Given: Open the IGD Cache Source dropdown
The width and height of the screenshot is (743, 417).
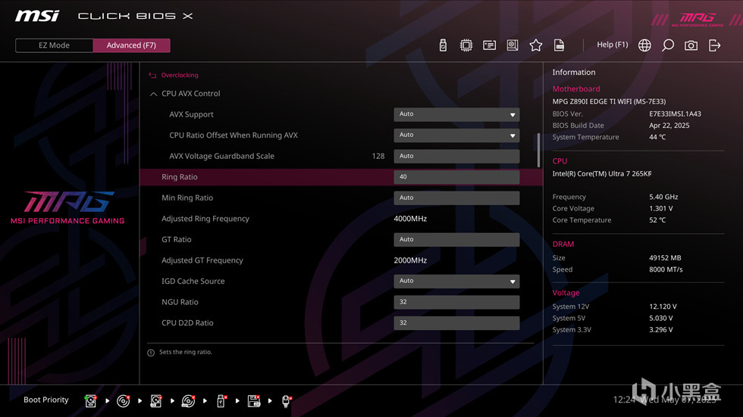Looking at the screenshot, I should (456, 282).
